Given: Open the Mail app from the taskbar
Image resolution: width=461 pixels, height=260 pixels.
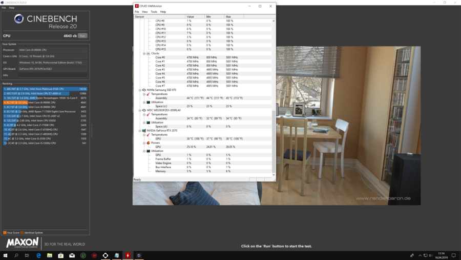Looking at the screenshot, I should click(x=72, y=255).
